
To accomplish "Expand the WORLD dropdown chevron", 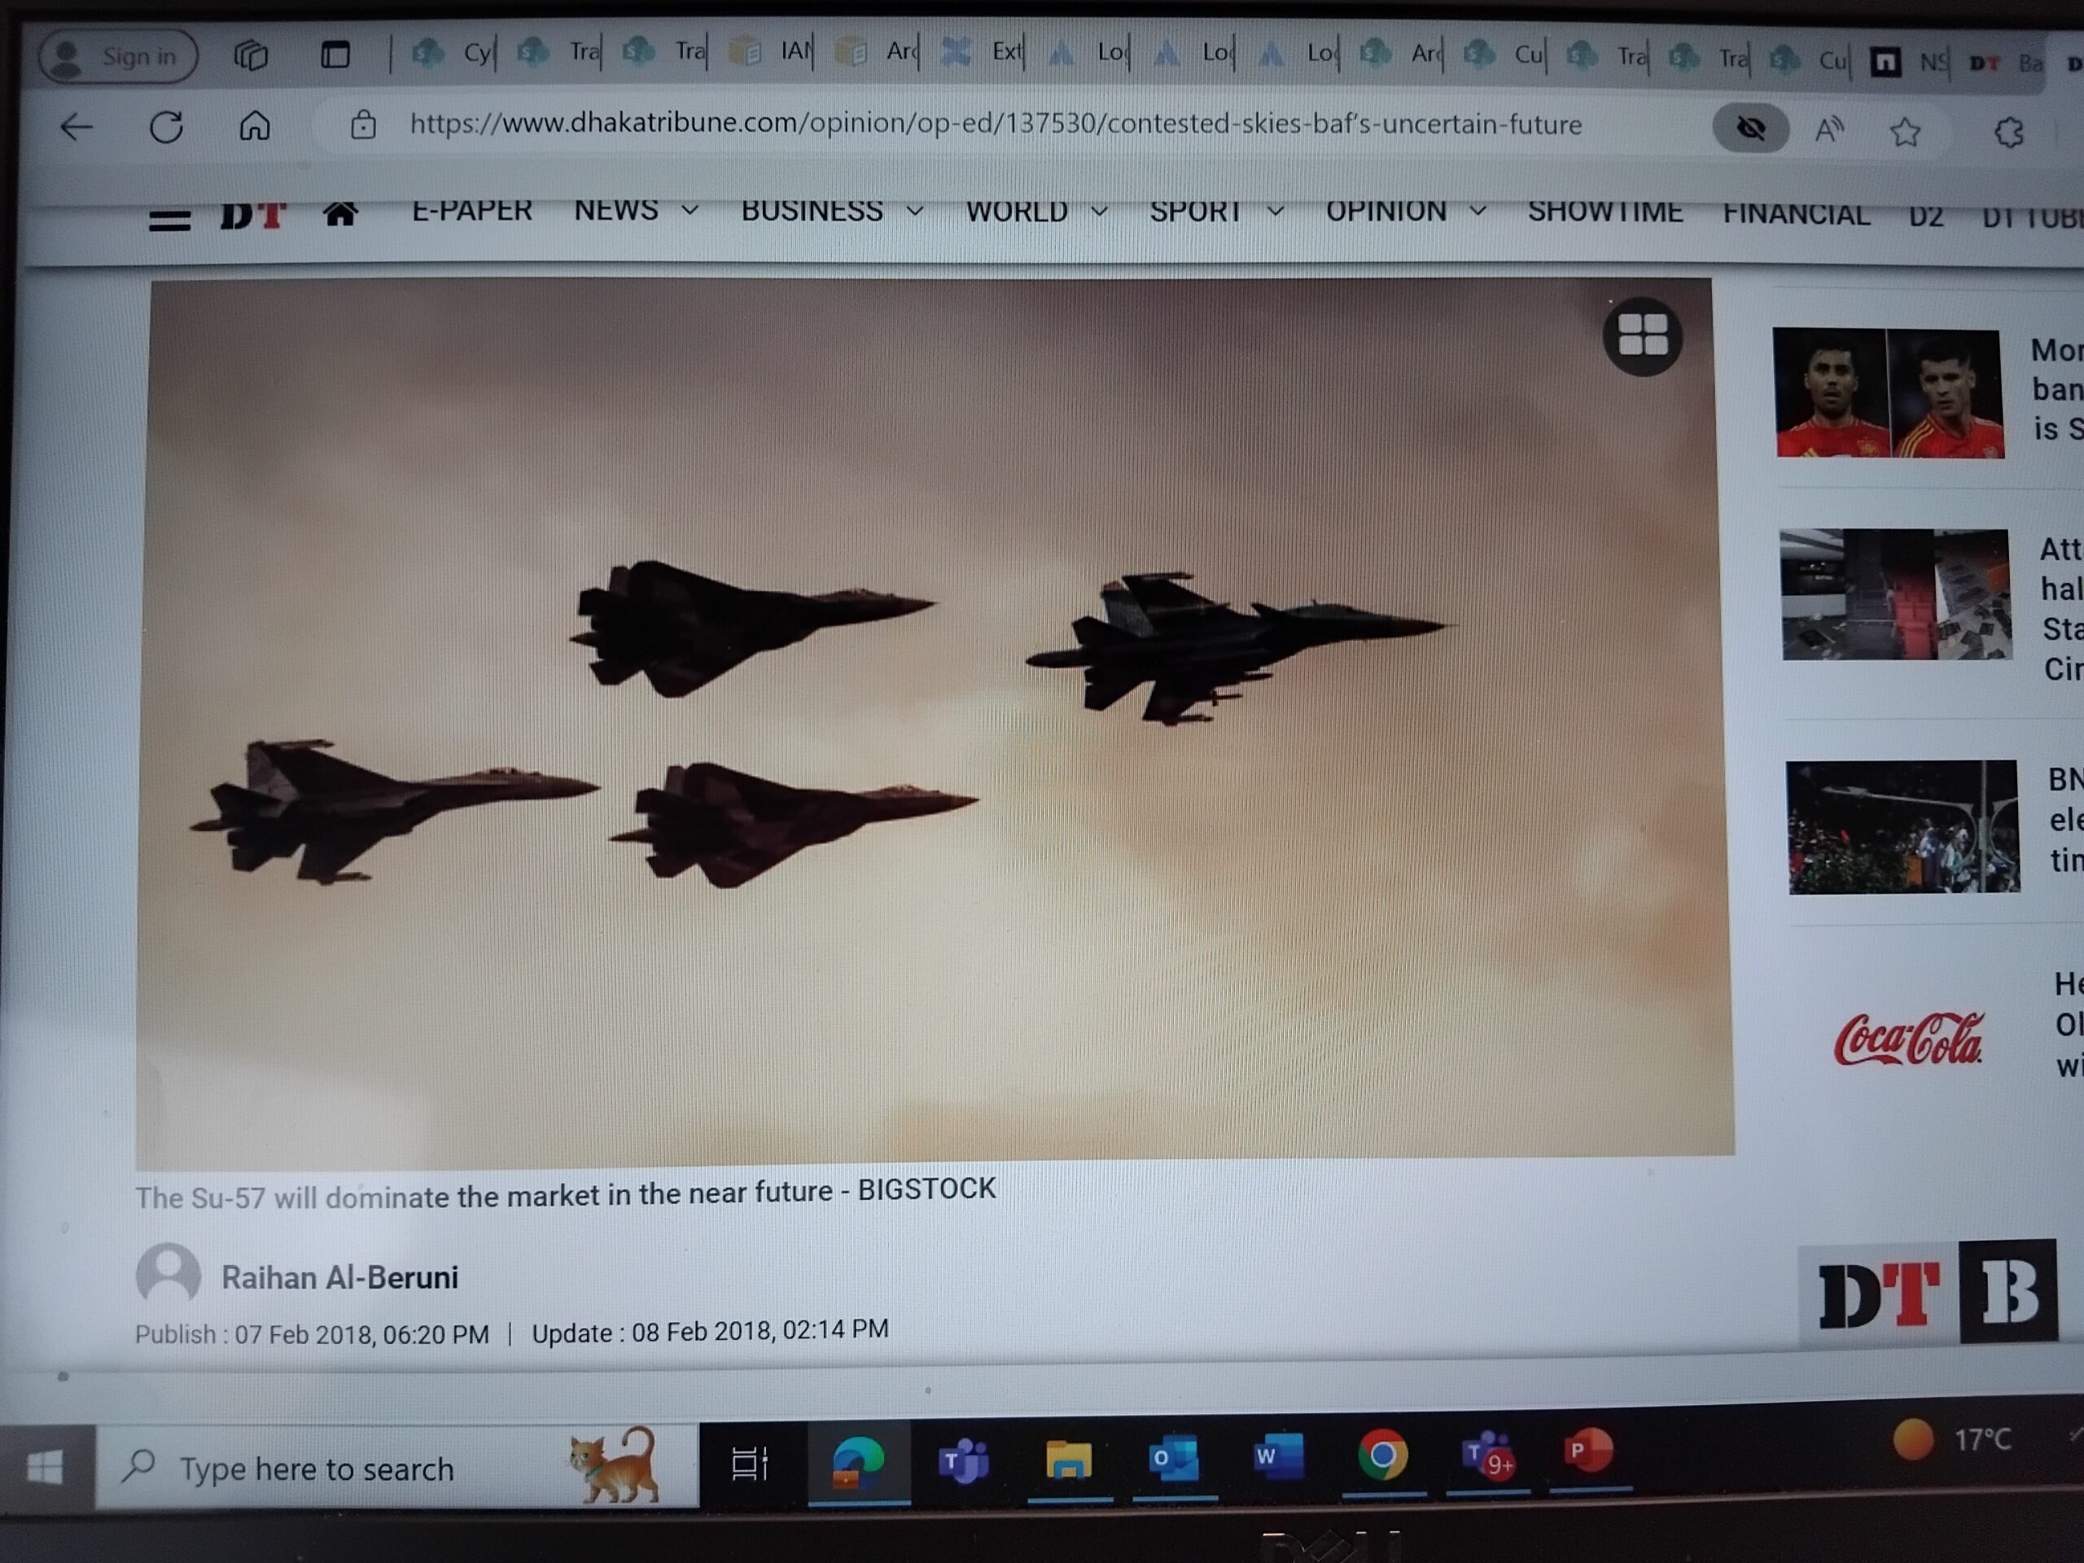I will [x=1098, y=212].
